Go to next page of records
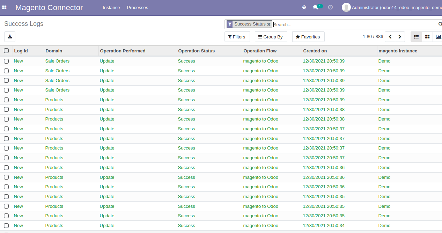 coord(400,37)
